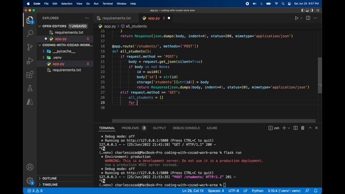Open editor More Actions ellipsis
The height and width of the screenshot is (194, 345).
(315, 18)
